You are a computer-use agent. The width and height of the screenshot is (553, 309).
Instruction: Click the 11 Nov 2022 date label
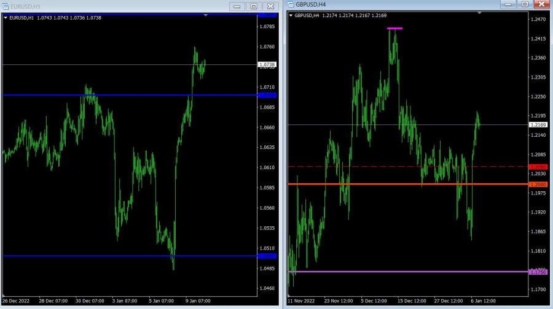coord(301,302)
